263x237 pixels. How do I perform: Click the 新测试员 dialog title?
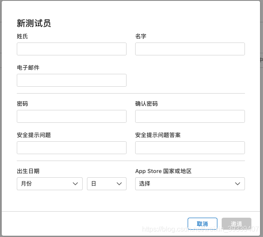click(34, 23)
